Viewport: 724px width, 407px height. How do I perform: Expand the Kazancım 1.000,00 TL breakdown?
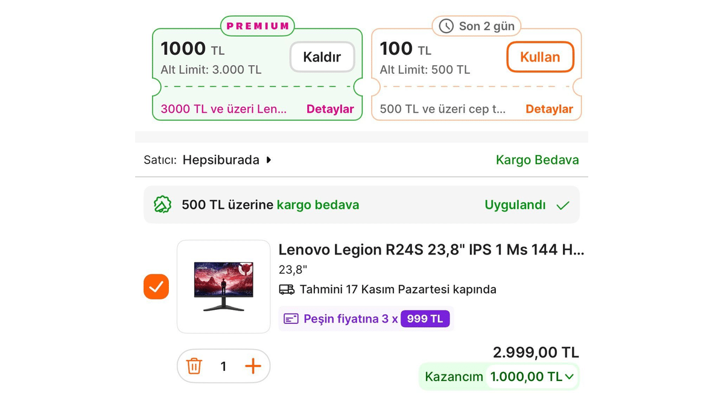click(569, 376)
